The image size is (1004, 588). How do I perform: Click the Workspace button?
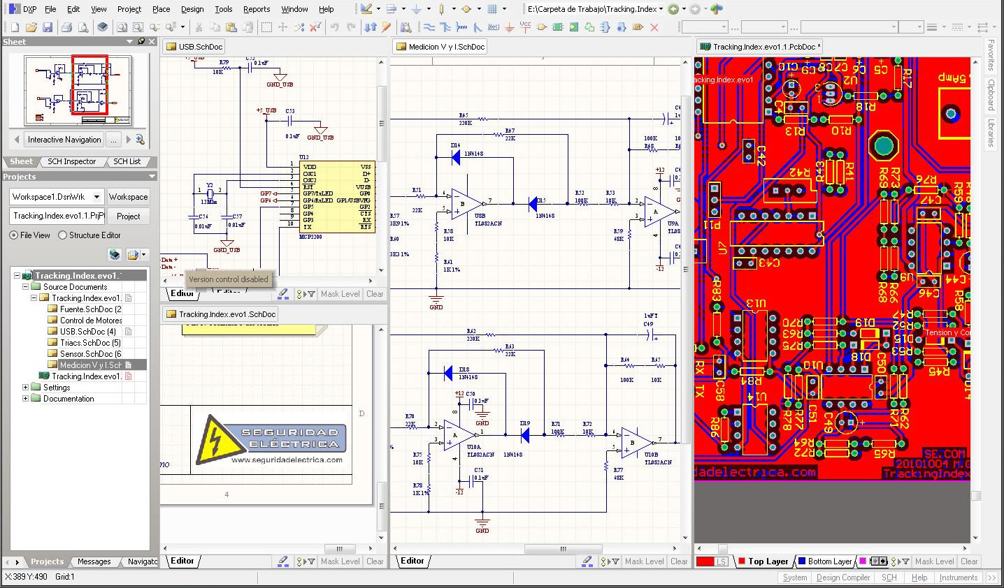click(x=128, y=197)
